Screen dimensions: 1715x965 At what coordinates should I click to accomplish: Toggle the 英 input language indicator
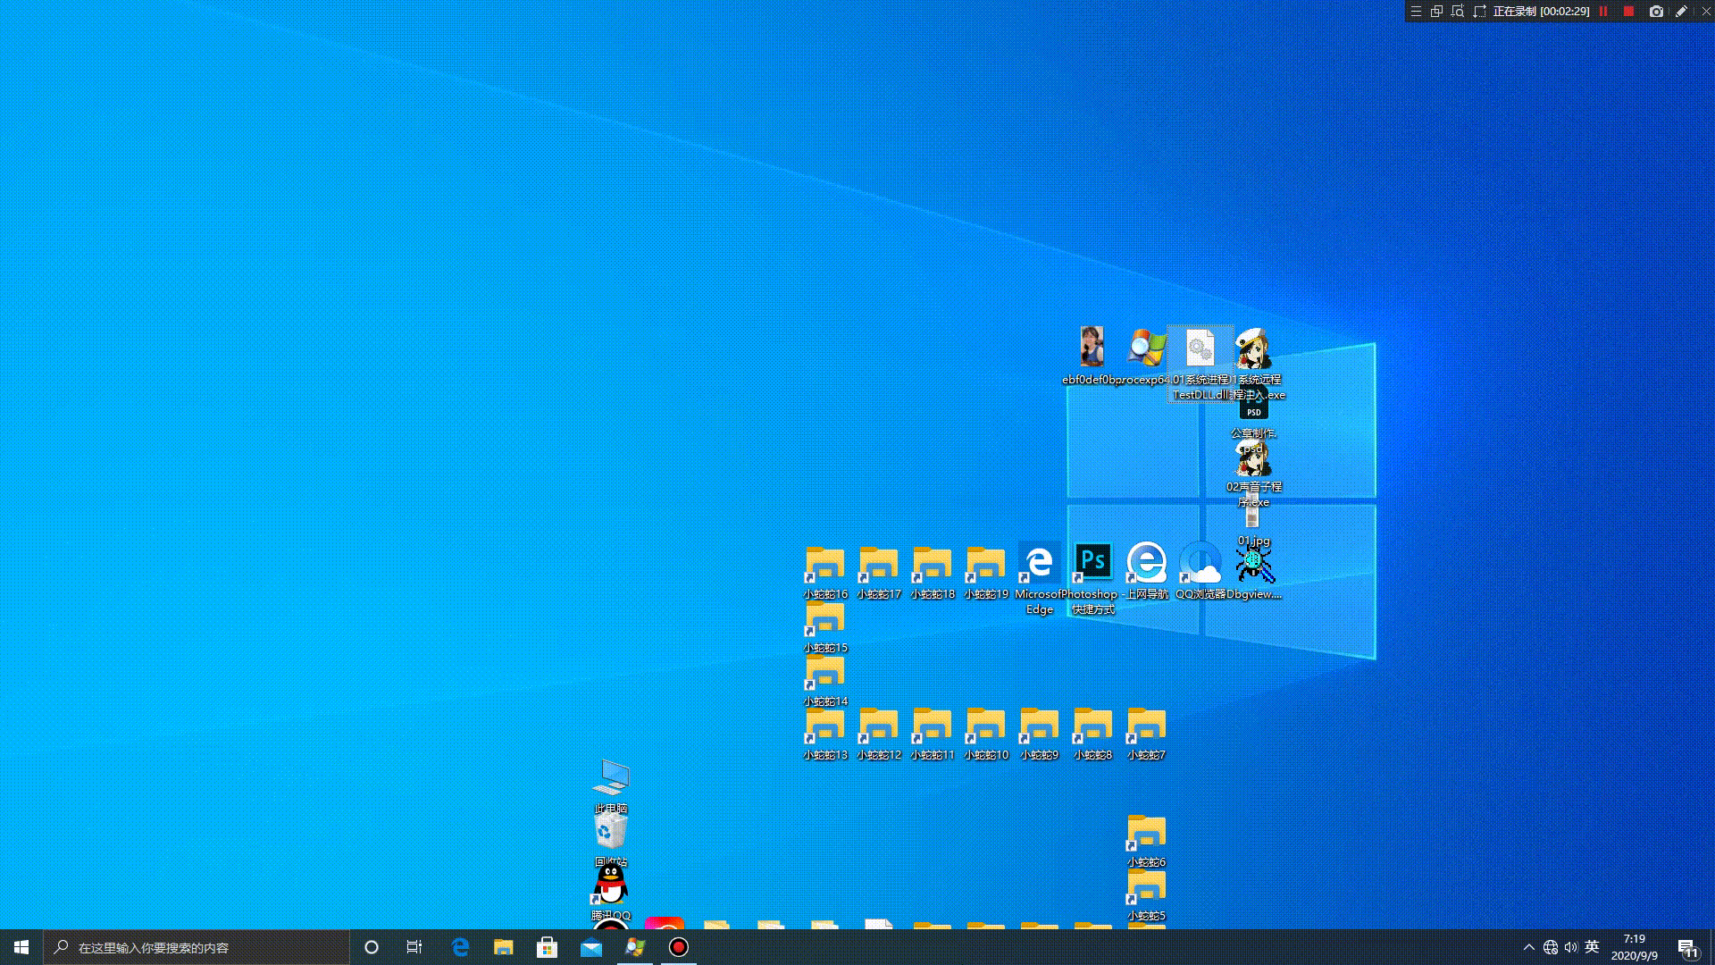click(x=1592, y=947)
